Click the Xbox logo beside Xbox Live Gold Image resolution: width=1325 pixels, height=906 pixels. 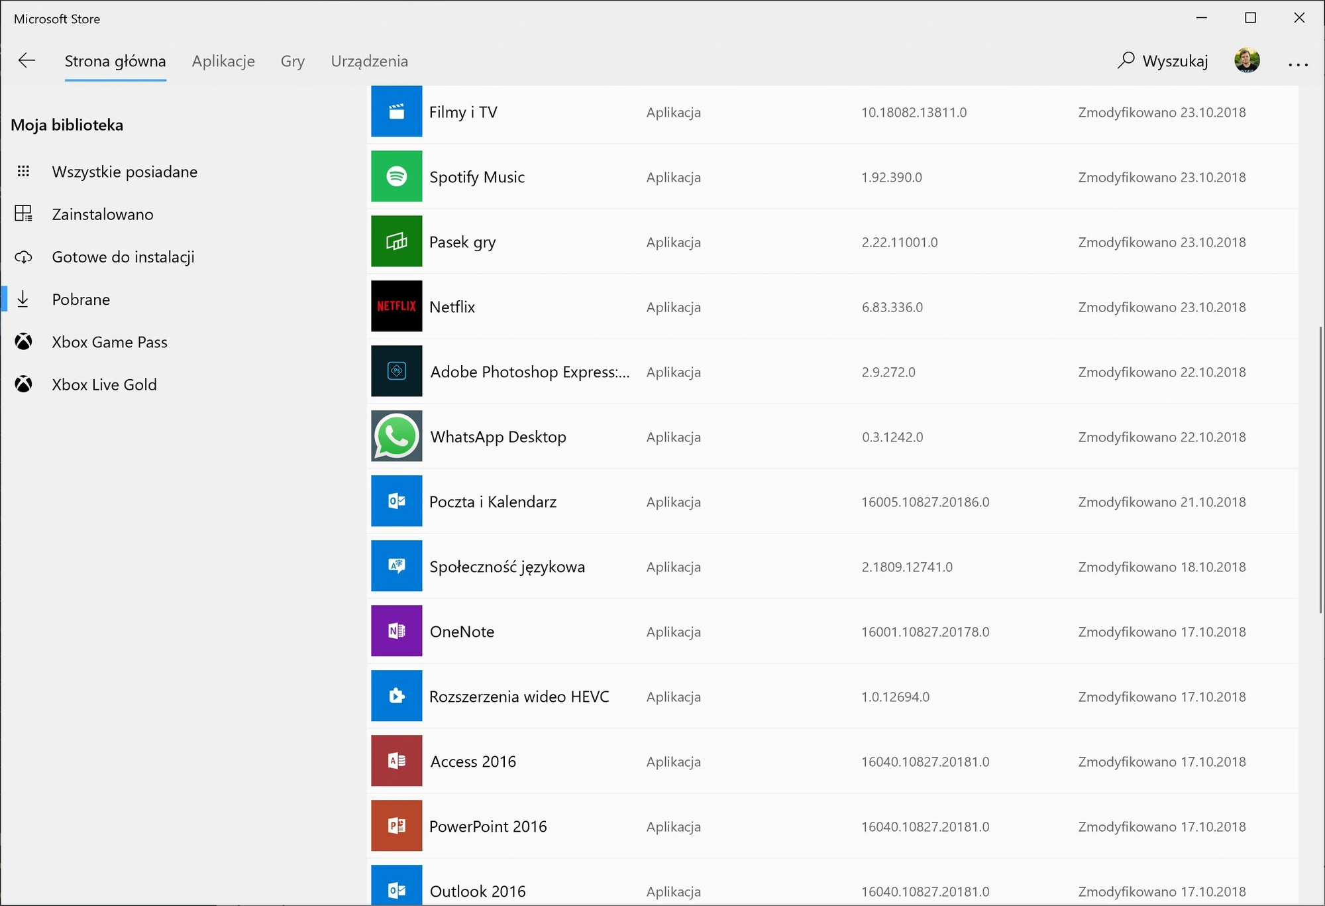[23, 384]
